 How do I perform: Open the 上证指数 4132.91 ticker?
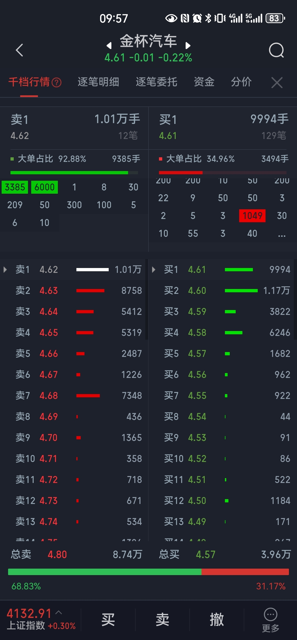pos(41,619)
